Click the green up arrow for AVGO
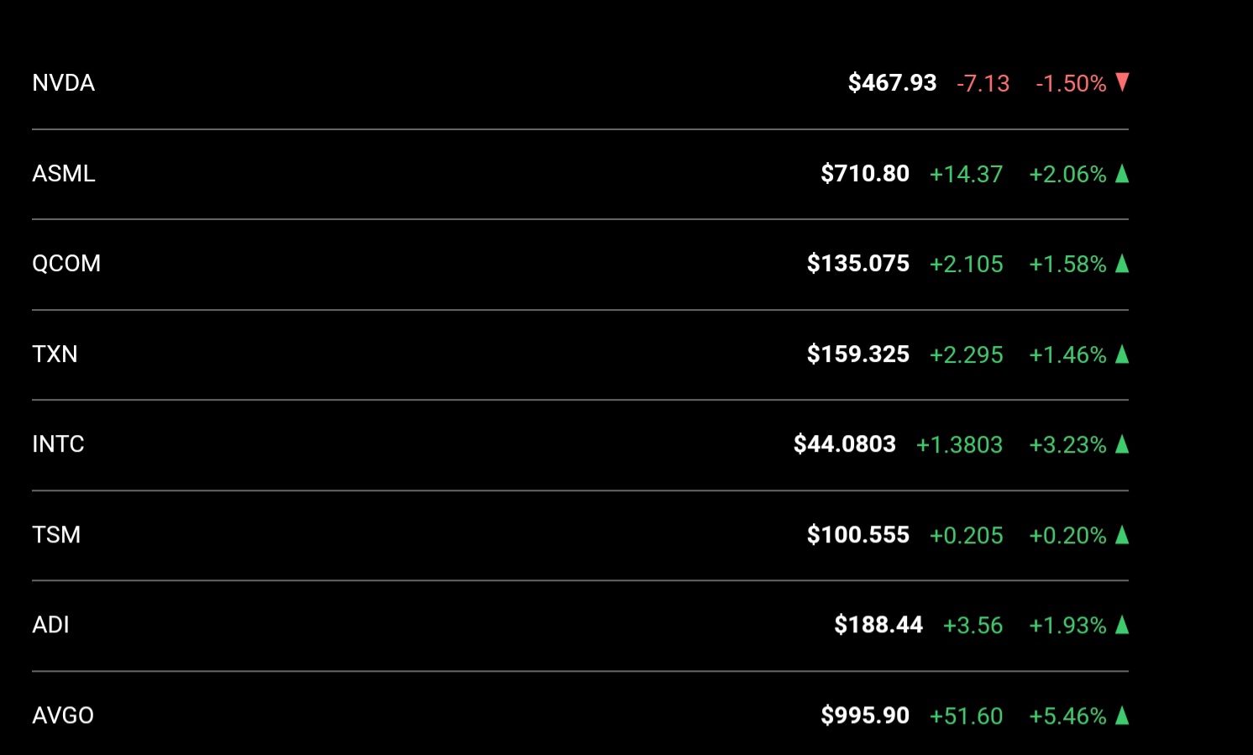1253x755 pixels. [x=1122, y=715]
